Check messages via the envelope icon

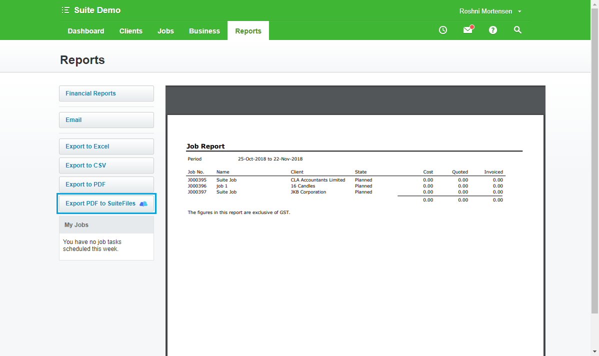tap(467, 30)
